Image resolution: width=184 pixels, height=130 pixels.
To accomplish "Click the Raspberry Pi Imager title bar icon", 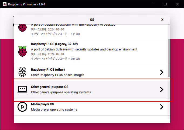I will pos(5,4).
